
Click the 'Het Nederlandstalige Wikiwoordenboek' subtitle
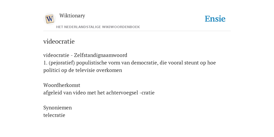click(x=98, y=27)
